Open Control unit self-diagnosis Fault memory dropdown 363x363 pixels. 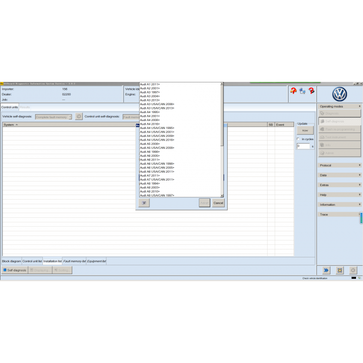pos(131,117)
